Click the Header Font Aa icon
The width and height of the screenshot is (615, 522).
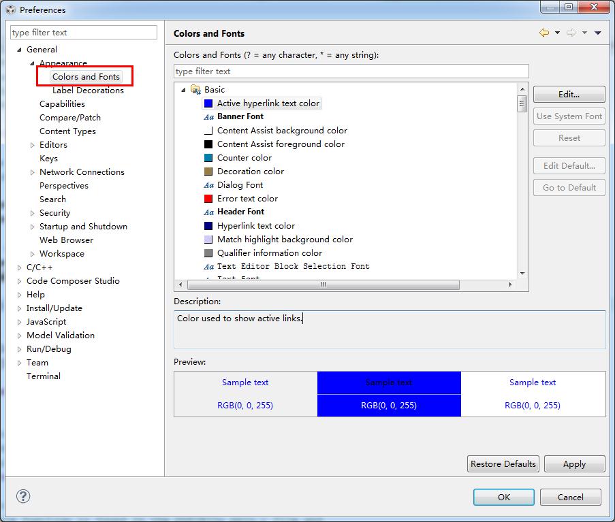208,212
